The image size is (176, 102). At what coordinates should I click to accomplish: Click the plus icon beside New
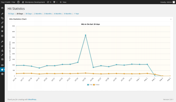pyautogui.click(x=60, y=2)
